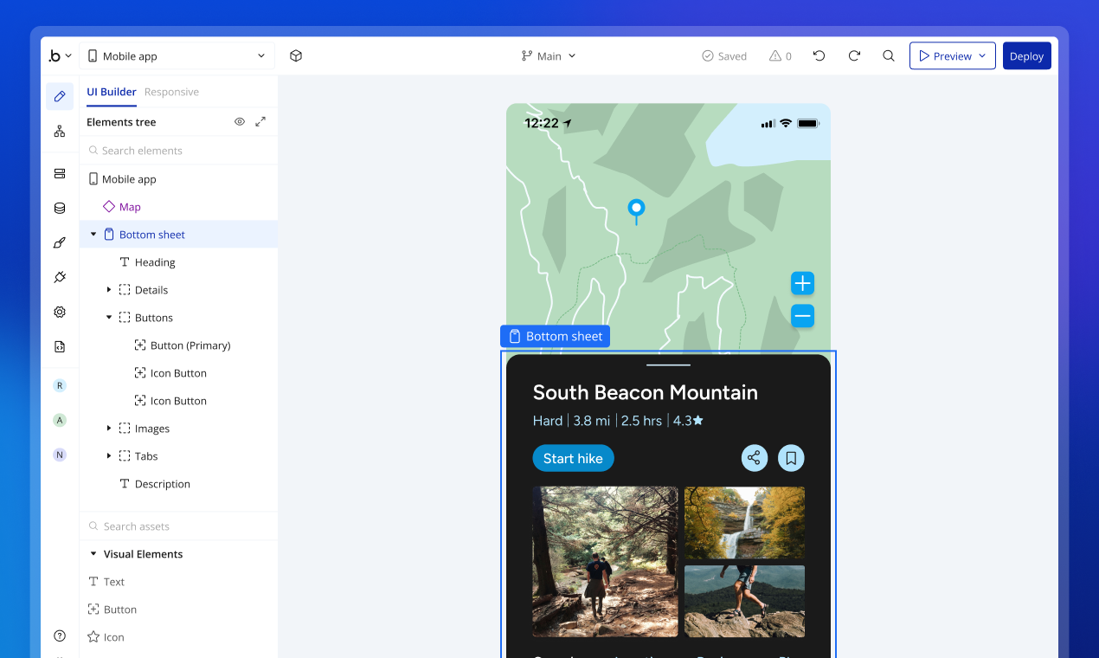Open the Logs file-code sidebar icon
The width and height of the screenshot is (1099, 658).
pyautogui.click(x=60, y=346)
